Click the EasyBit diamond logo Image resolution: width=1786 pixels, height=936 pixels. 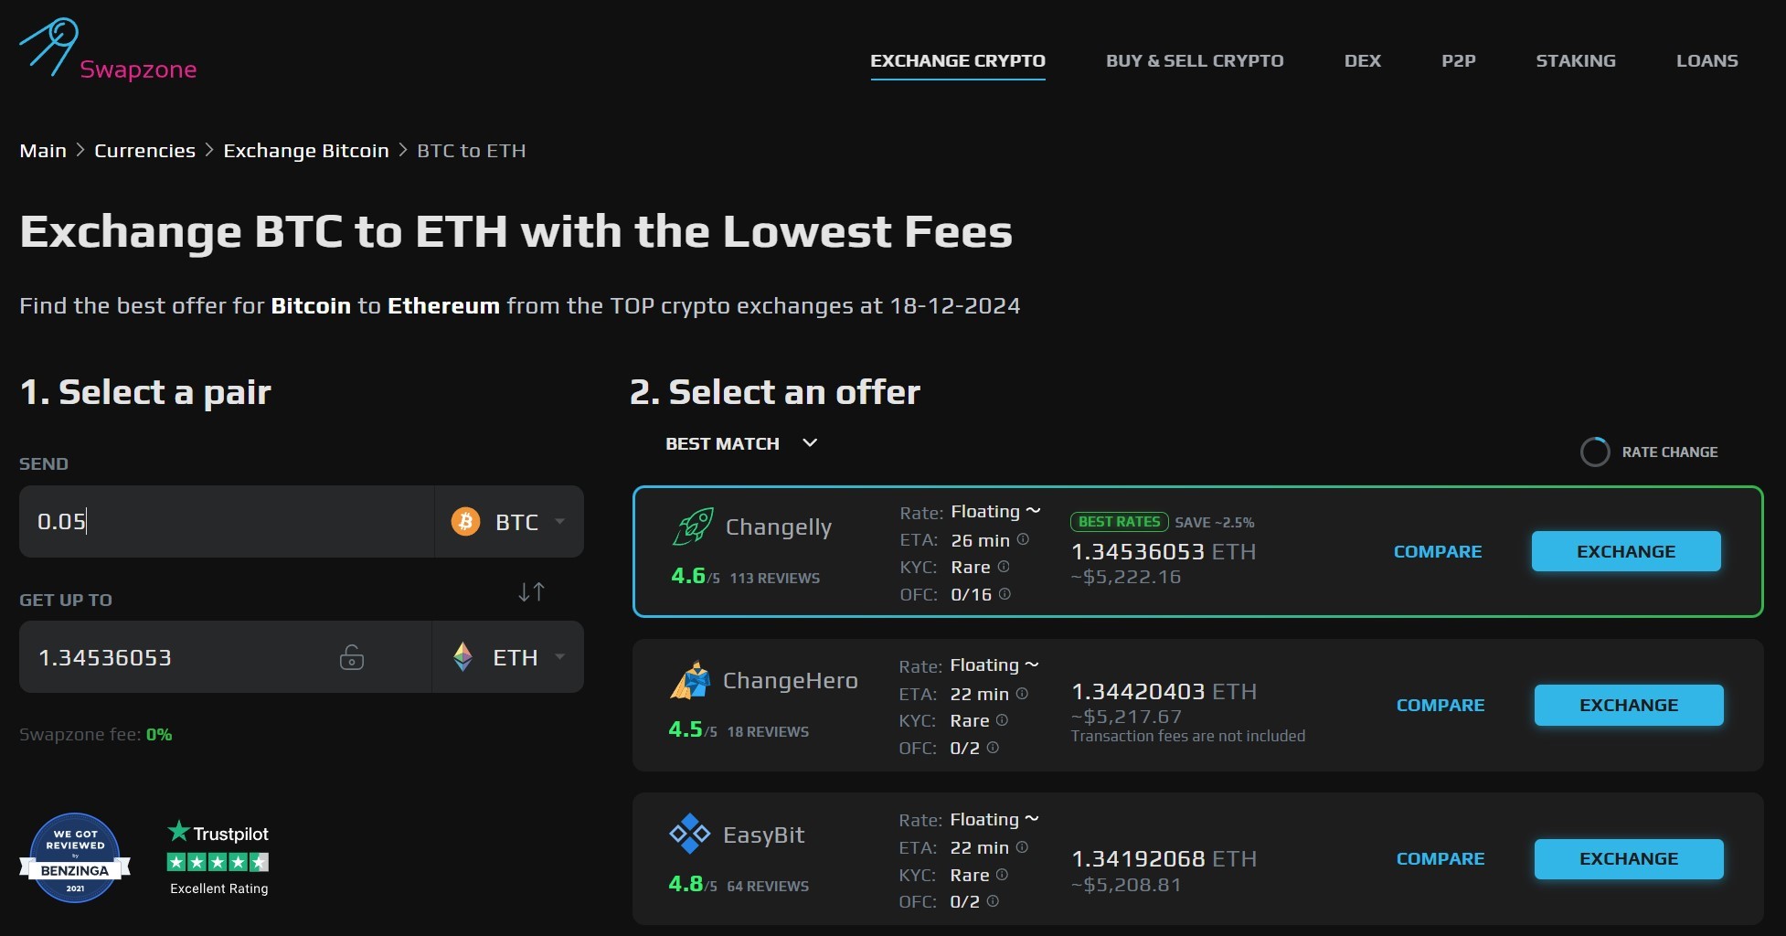coord(690,834)
